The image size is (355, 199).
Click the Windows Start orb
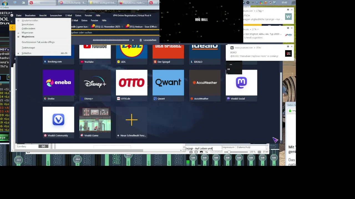point(5,3)
